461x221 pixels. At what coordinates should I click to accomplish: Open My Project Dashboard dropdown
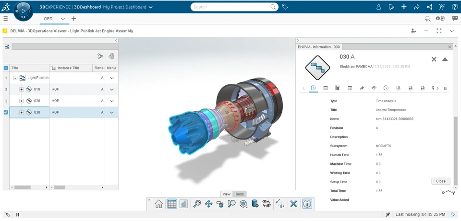point(151,7)
